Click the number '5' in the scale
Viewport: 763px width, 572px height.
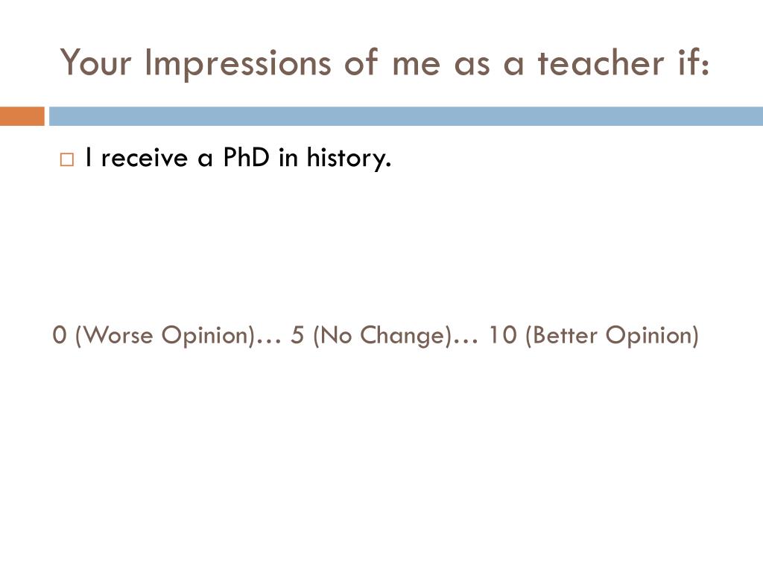pyautogui.click(x=297, y=335)
